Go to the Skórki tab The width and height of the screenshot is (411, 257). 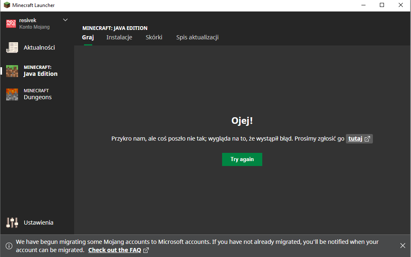pyautogui.click(x=154, y=37)
